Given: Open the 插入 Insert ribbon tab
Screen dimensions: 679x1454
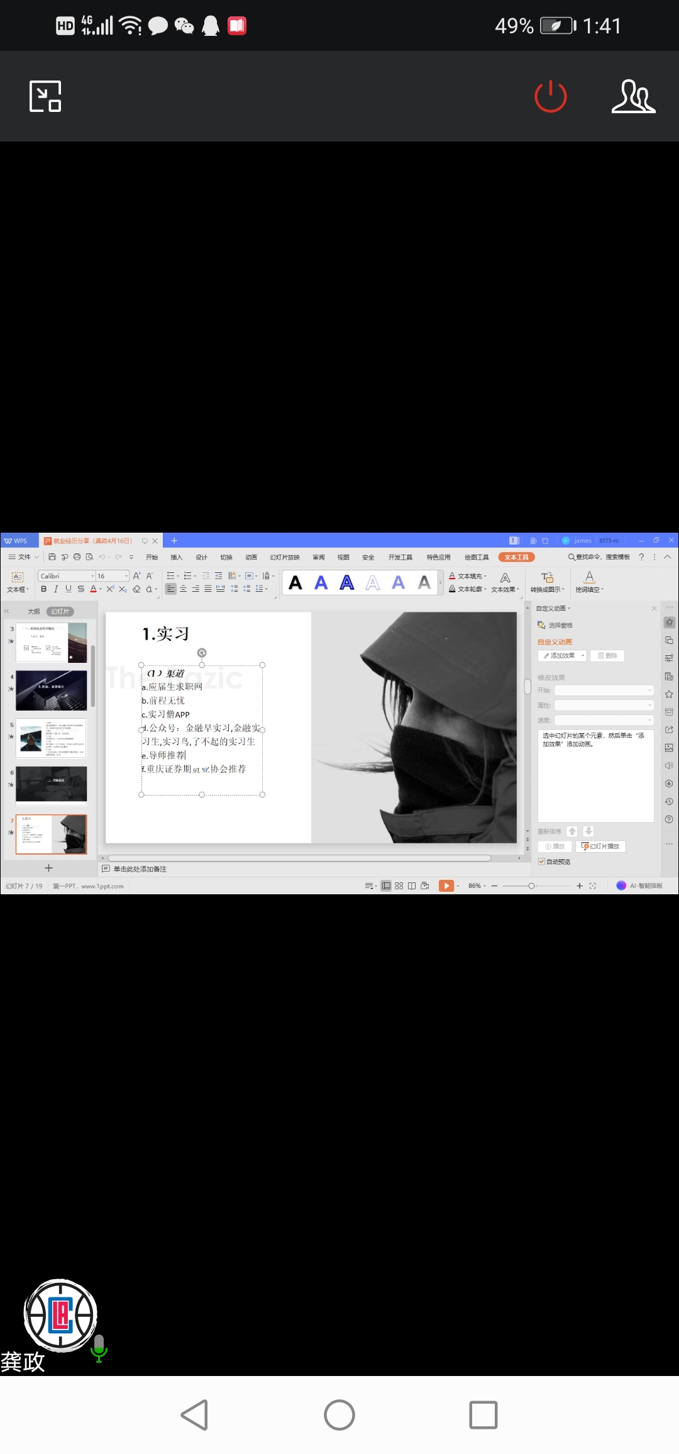Looking at the screenshot, I should pos(176,557).
